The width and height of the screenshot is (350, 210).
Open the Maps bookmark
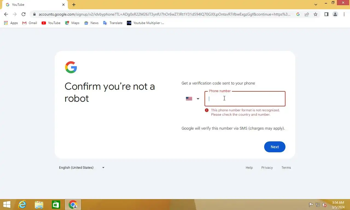[72, 23]
